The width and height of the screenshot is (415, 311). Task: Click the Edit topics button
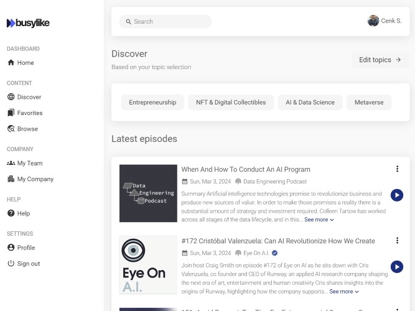click(x=380, y=60)
